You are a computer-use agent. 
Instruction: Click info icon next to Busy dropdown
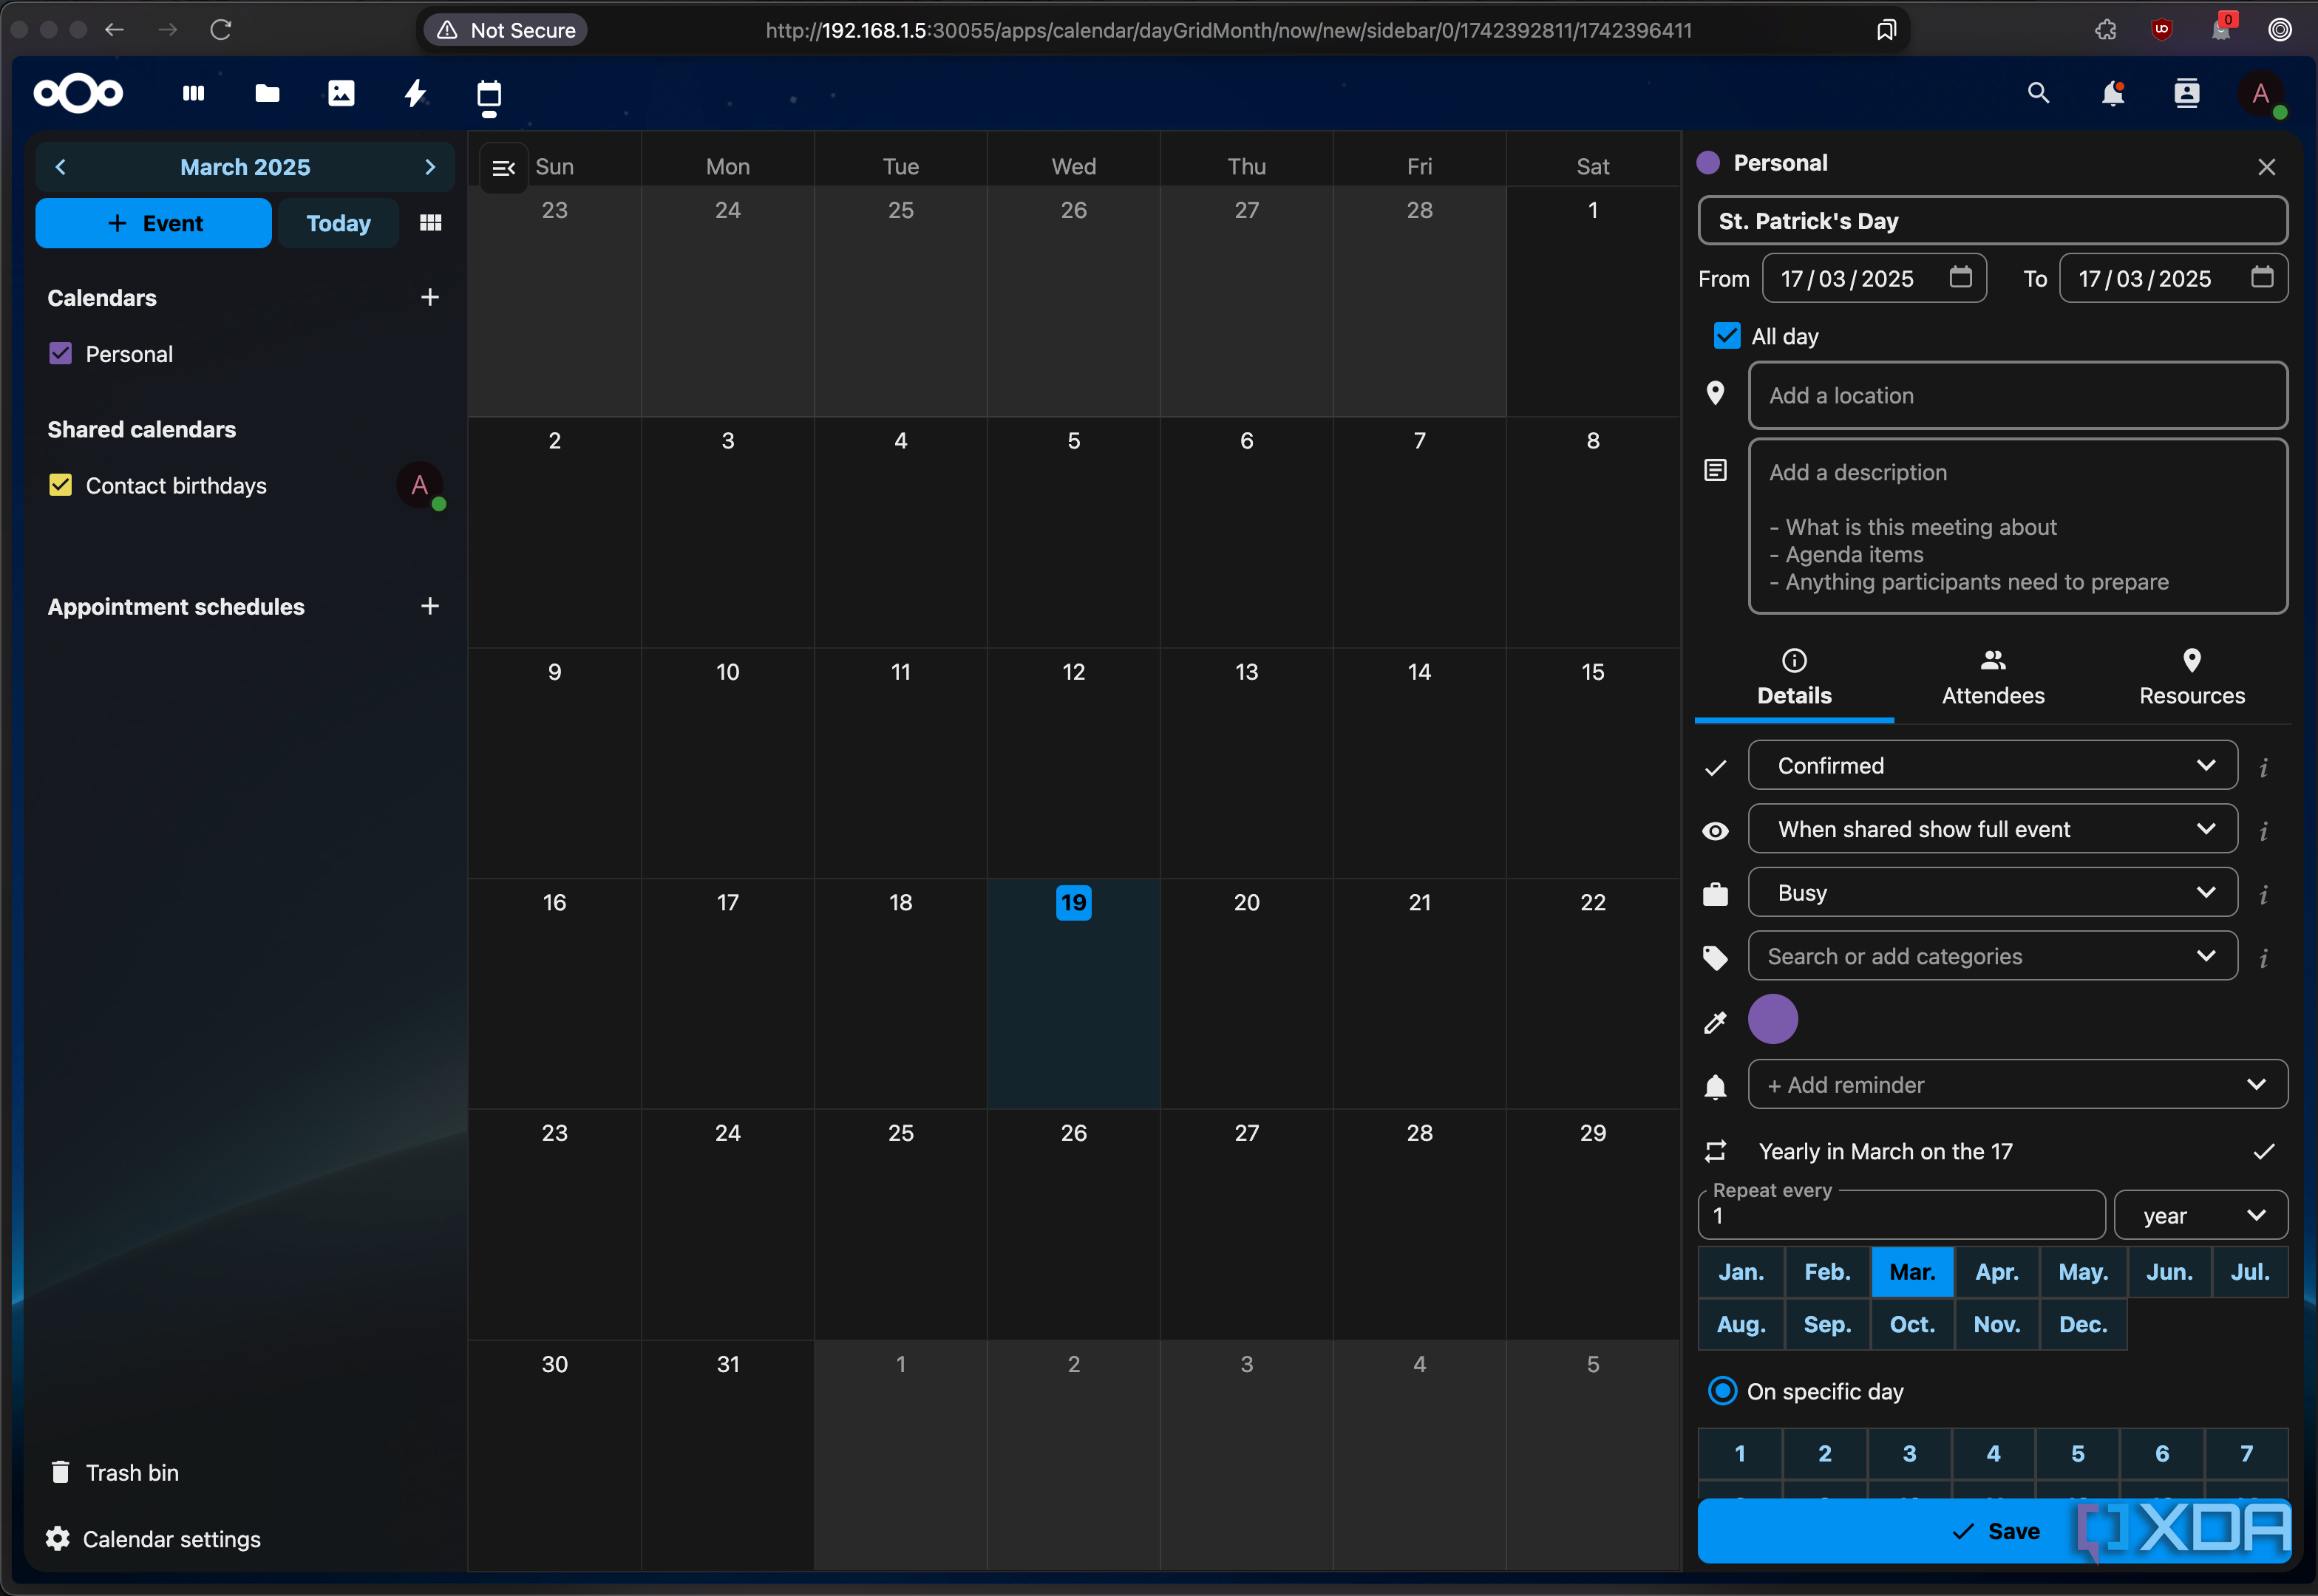coord(2263,894)
